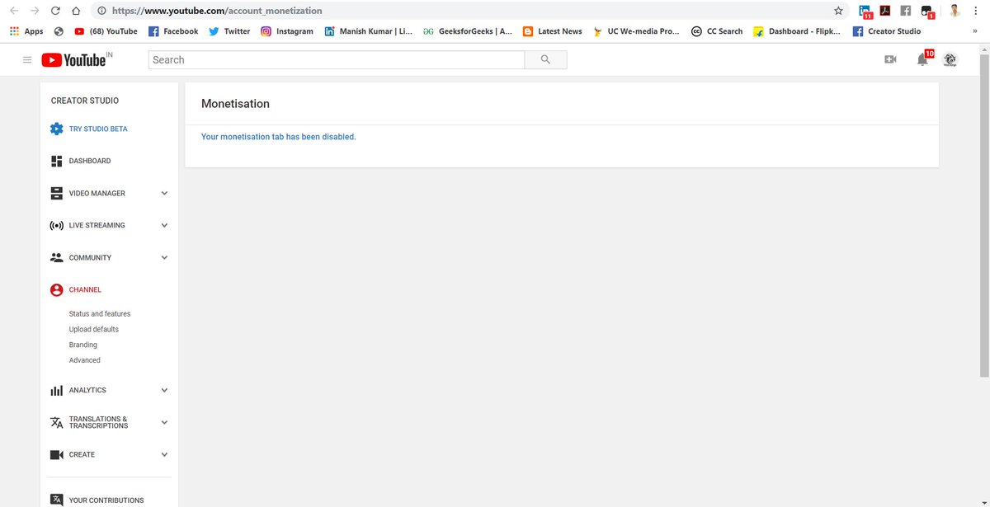The height and width of the screenshot is (507, 990).
Task: Open the account avatar menu
Action: (x=950, y=59)
